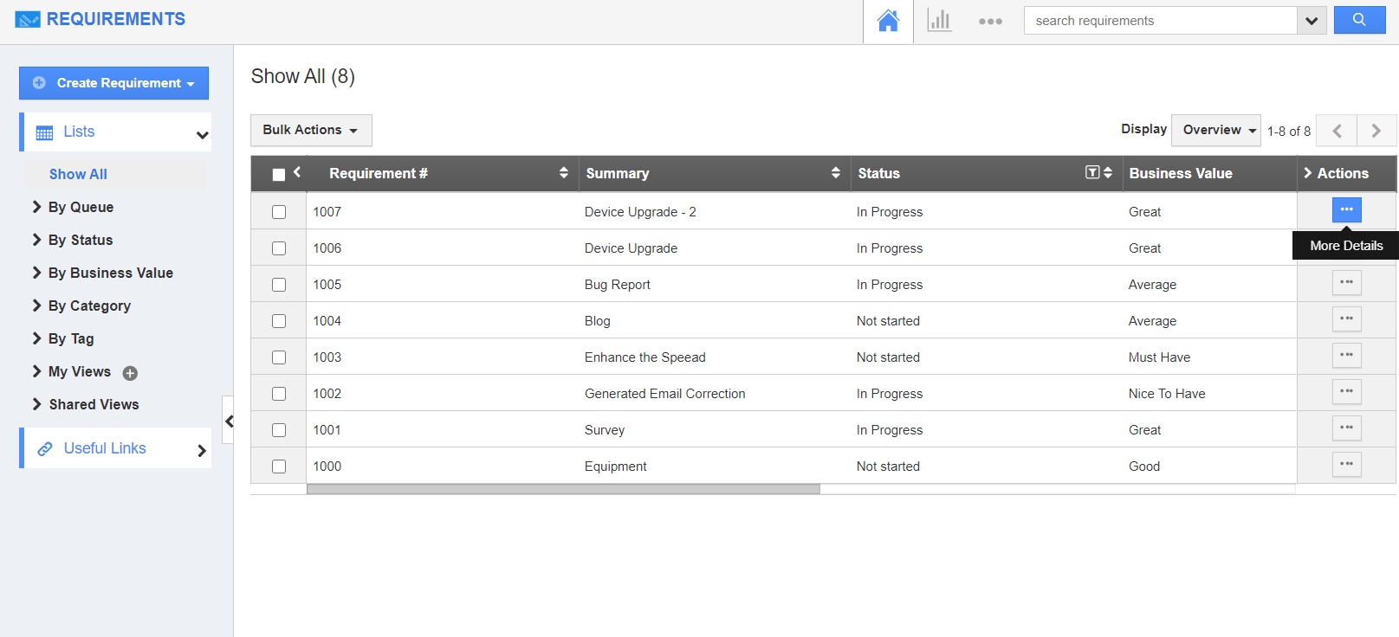1399x637 pixels.
Task: Check the box for requirement 1004
Action: click(x=279, y=321)
